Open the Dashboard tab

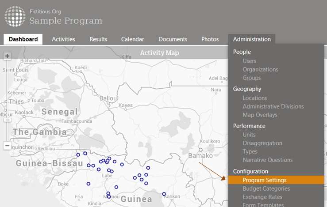(23, 39)
